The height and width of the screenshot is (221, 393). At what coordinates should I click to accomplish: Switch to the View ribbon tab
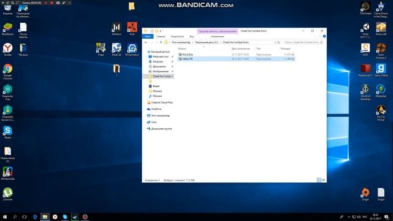click(192, 36)
